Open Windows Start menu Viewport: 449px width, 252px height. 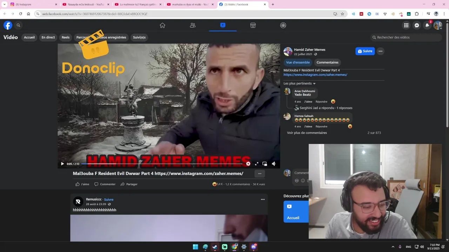point(195,247)
